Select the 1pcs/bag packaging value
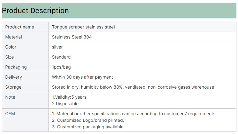 (x=61, y=67)
